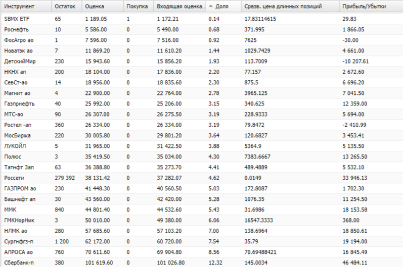Select the МосБиржа instrument

(x=17, y=135)
